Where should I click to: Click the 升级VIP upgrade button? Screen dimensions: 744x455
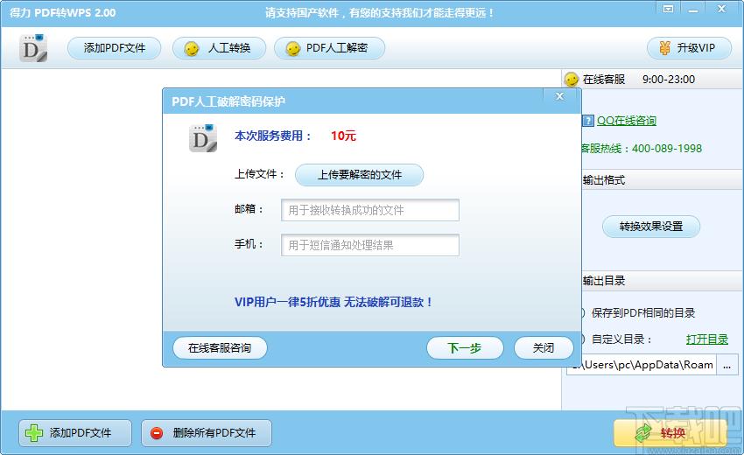tap(689, 48)
